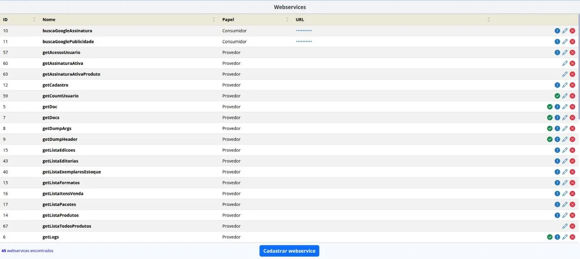Edit getDocs via the pencil icon
Viewport: 580px width, 259px height.
(x=565, y=118)
